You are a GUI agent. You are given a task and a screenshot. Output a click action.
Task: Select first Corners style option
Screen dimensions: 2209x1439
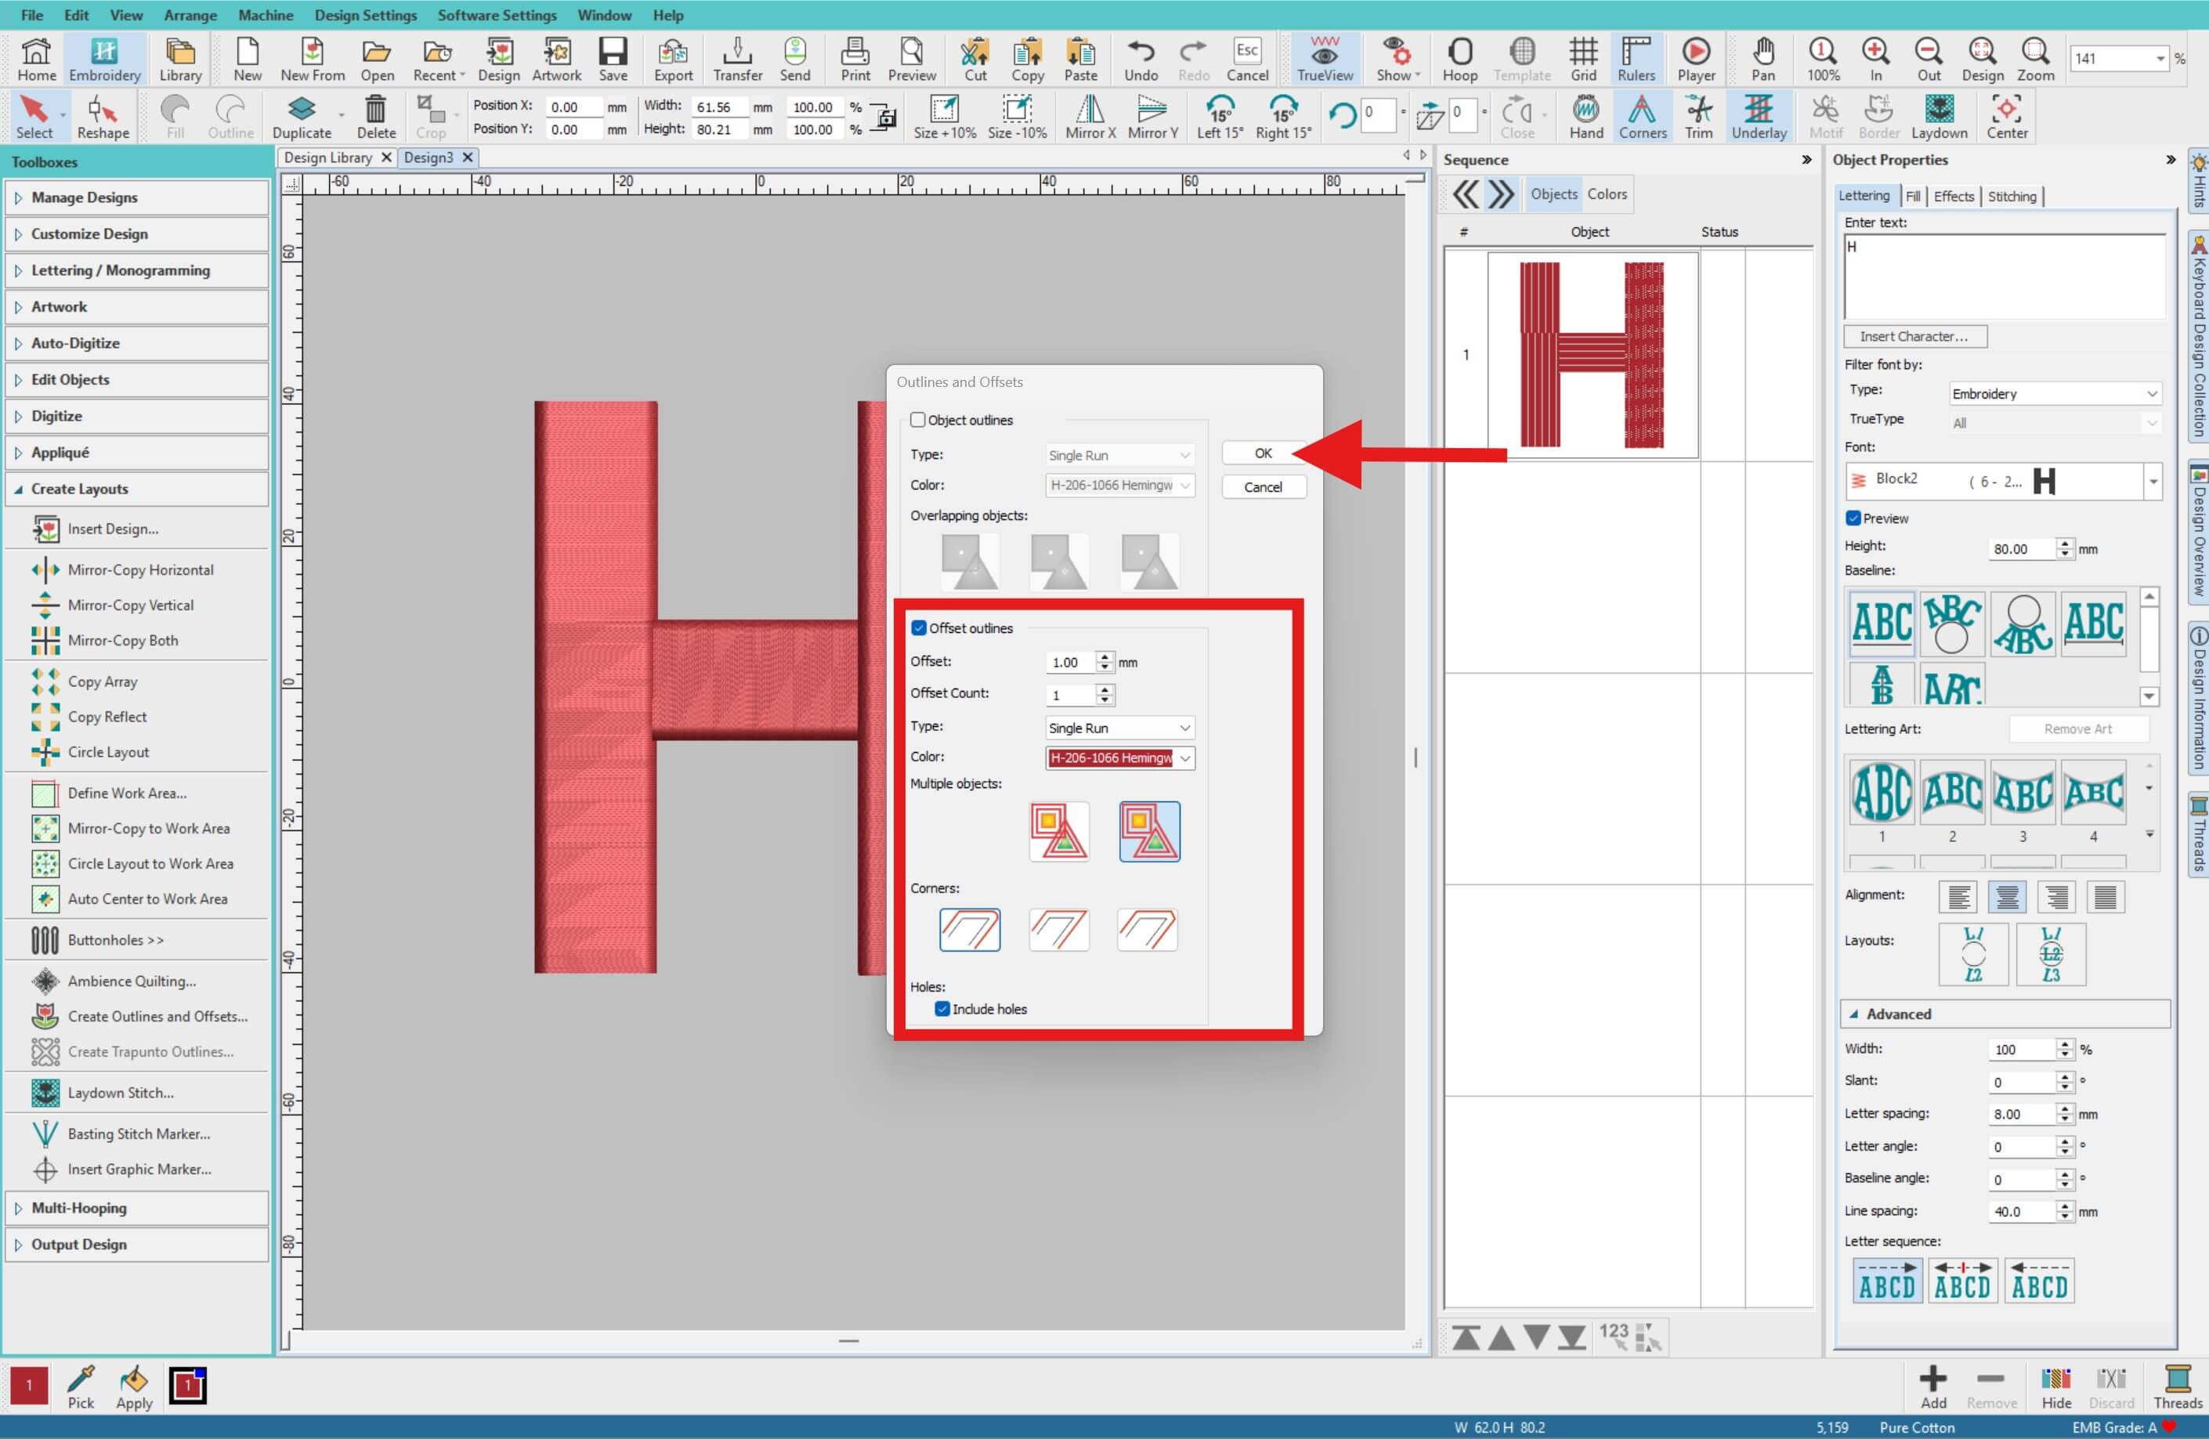[x=969, y=929]
